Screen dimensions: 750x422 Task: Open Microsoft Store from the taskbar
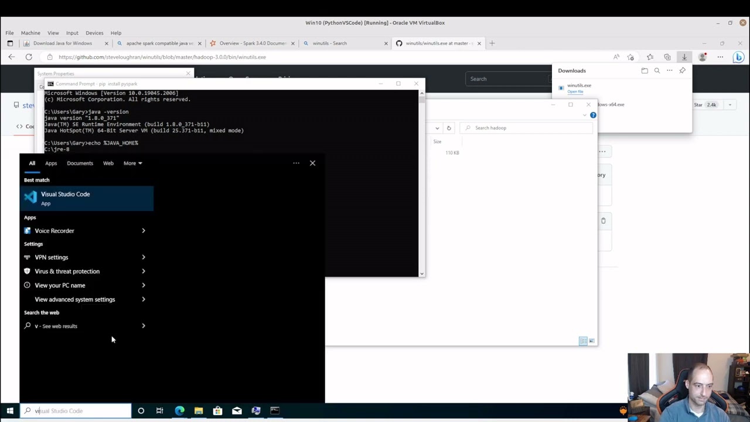pyautogui.click(x=217, y=411)
